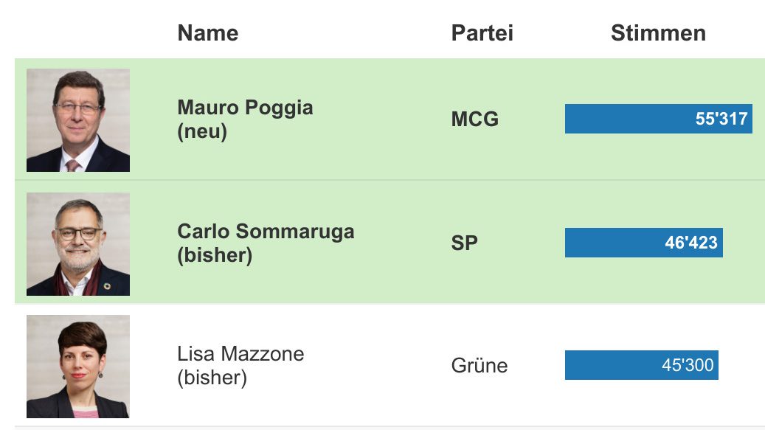Click the blue bar showing 55'317 votes

click(658, 119)
